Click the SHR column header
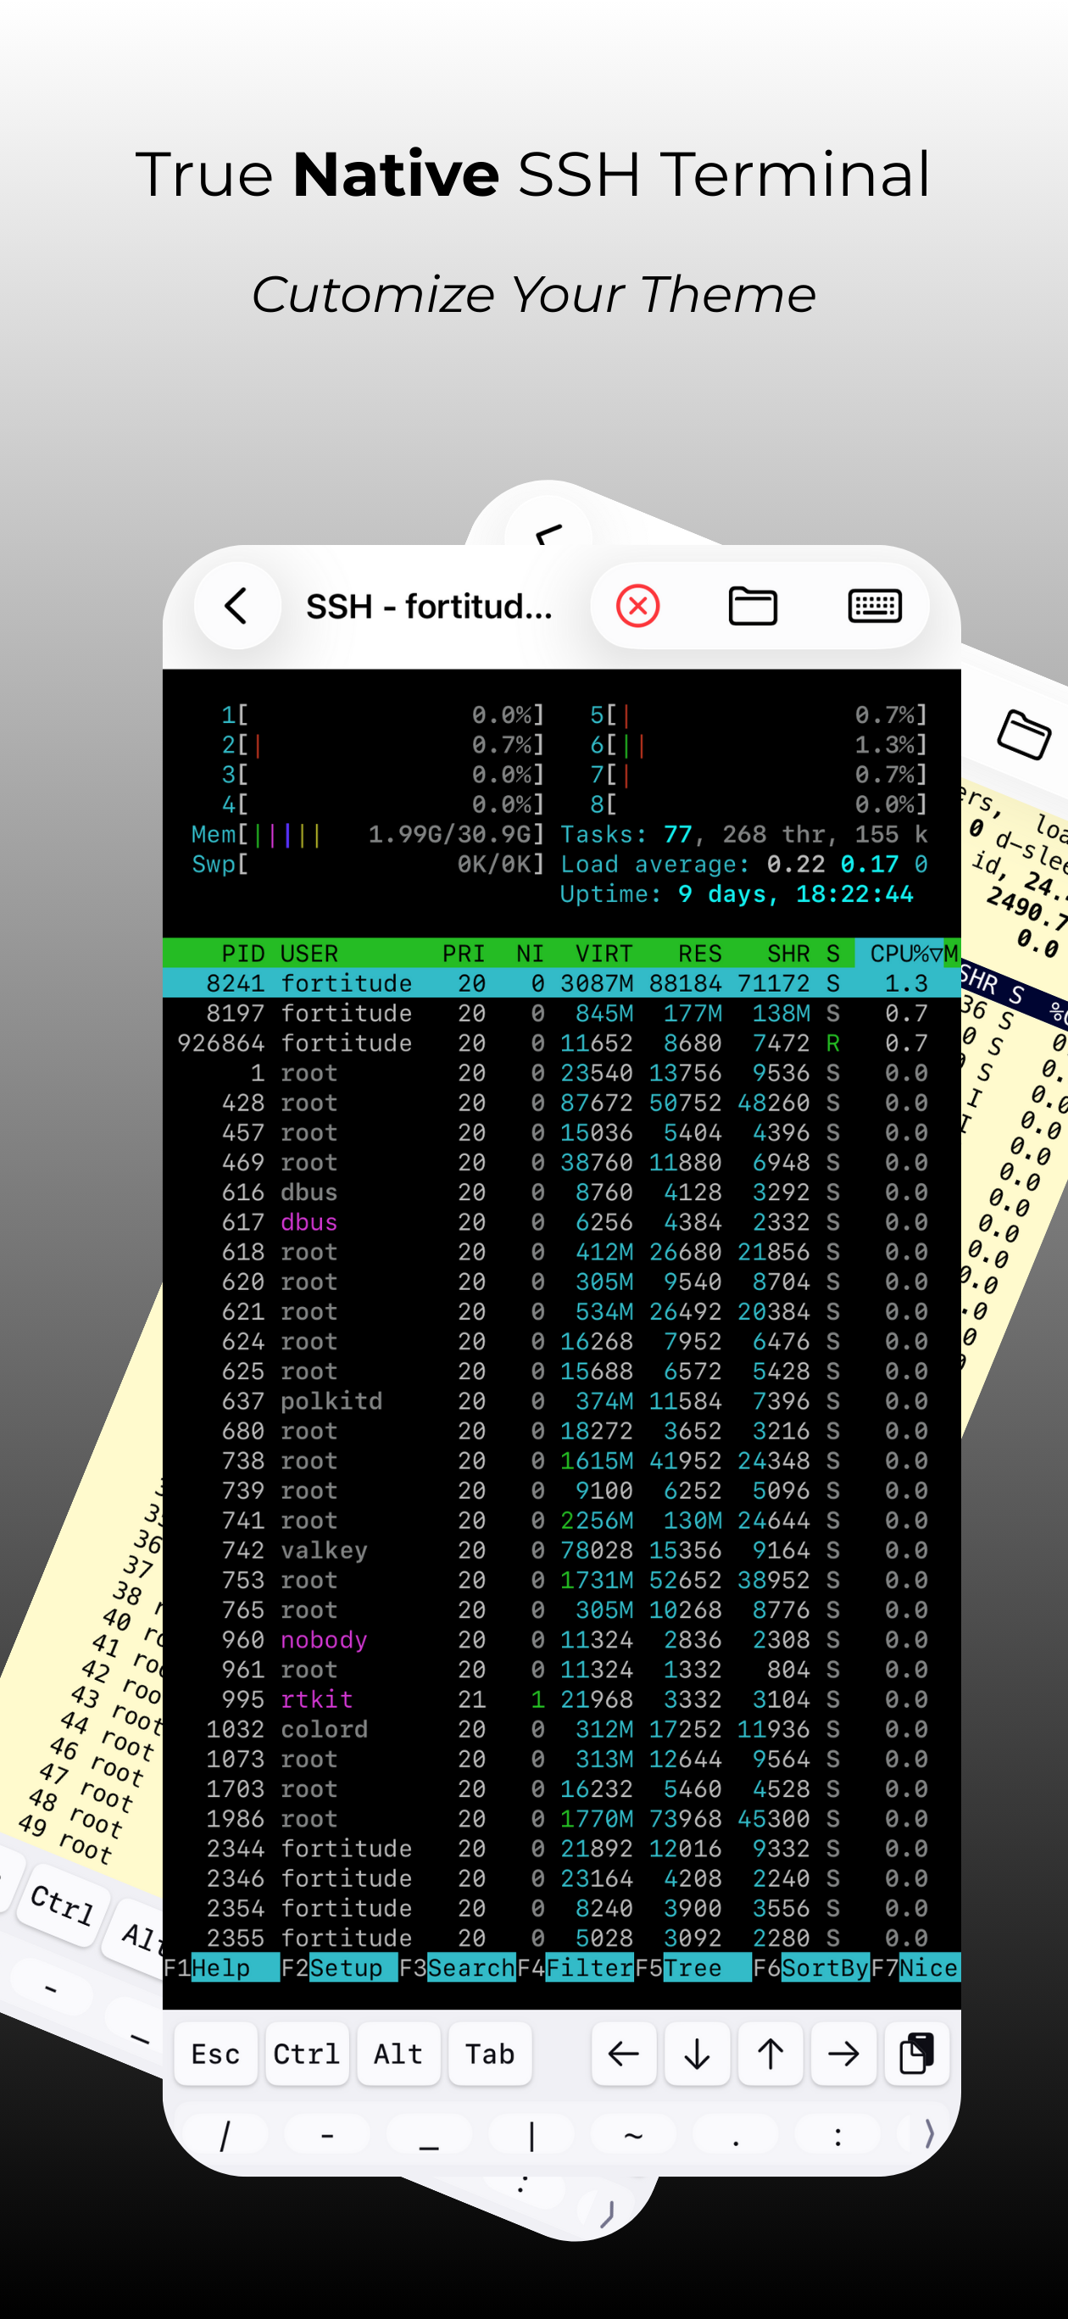 tap(789, 954)
